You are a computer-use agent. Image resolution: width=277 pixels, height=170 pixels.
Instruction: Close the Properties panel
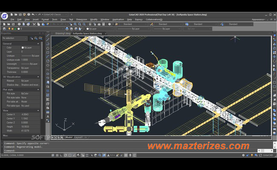[x=43, y=33]
